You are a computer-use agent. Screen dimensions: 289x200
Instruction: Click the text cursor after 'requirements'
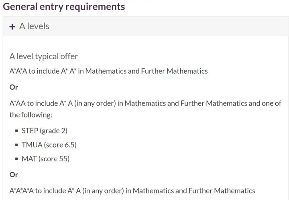coord(125,6)
